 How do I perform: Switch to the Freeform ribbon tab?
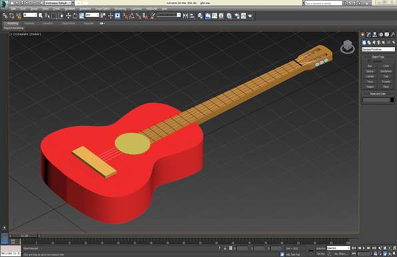tap(29, 23)
